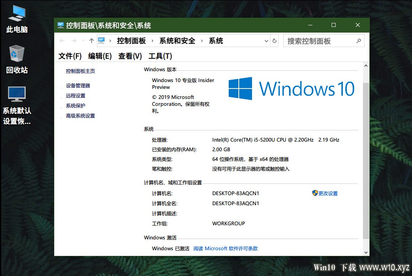Image resolution: width=412 pixels, height=276 pixels.
Task: Refresh the control panel page
Action: tap(275, 41)
